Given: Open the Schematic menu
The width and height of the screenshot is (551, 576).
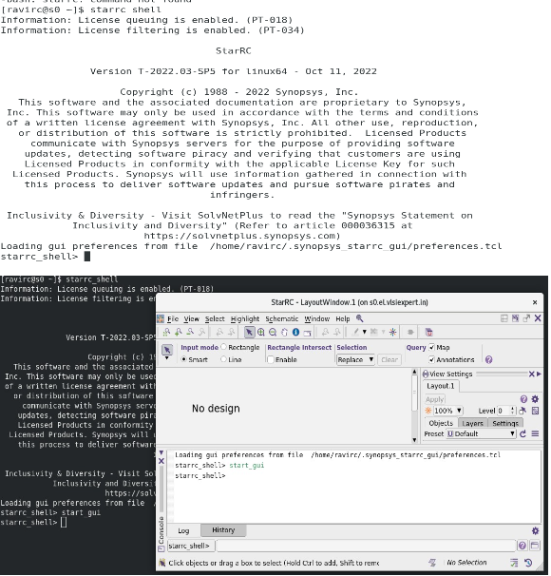Looking at the screenshot, I should [x=282, y=318].
